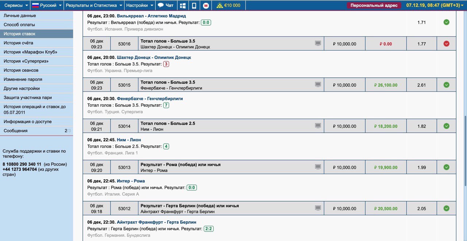
Task: Click the green won status icon for bet 53012
Action: point(446,209)
